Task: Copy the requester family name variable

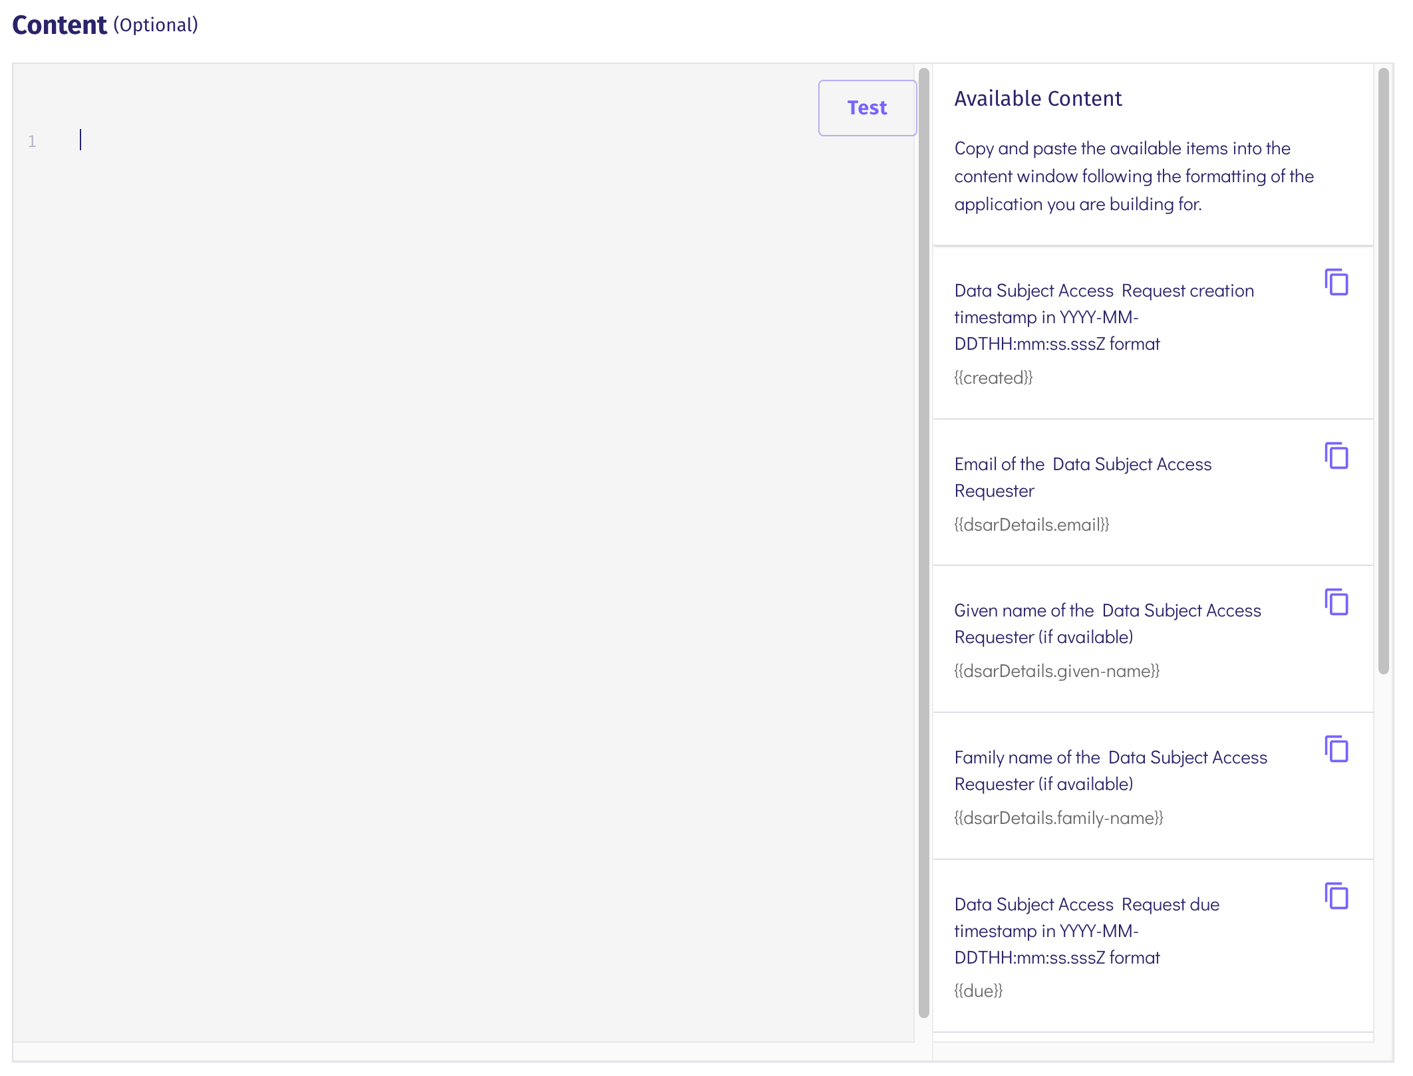Action: [x=1336, y=749]
